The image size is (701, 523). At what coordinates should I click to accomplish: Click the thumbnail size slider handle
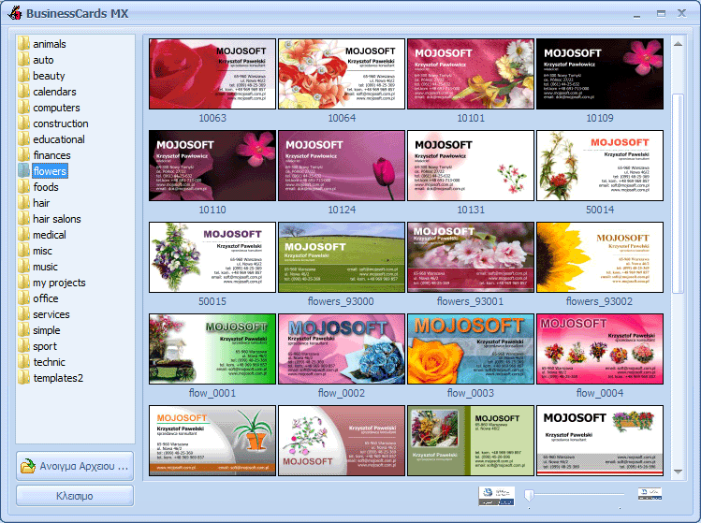(x=530, y=495)
